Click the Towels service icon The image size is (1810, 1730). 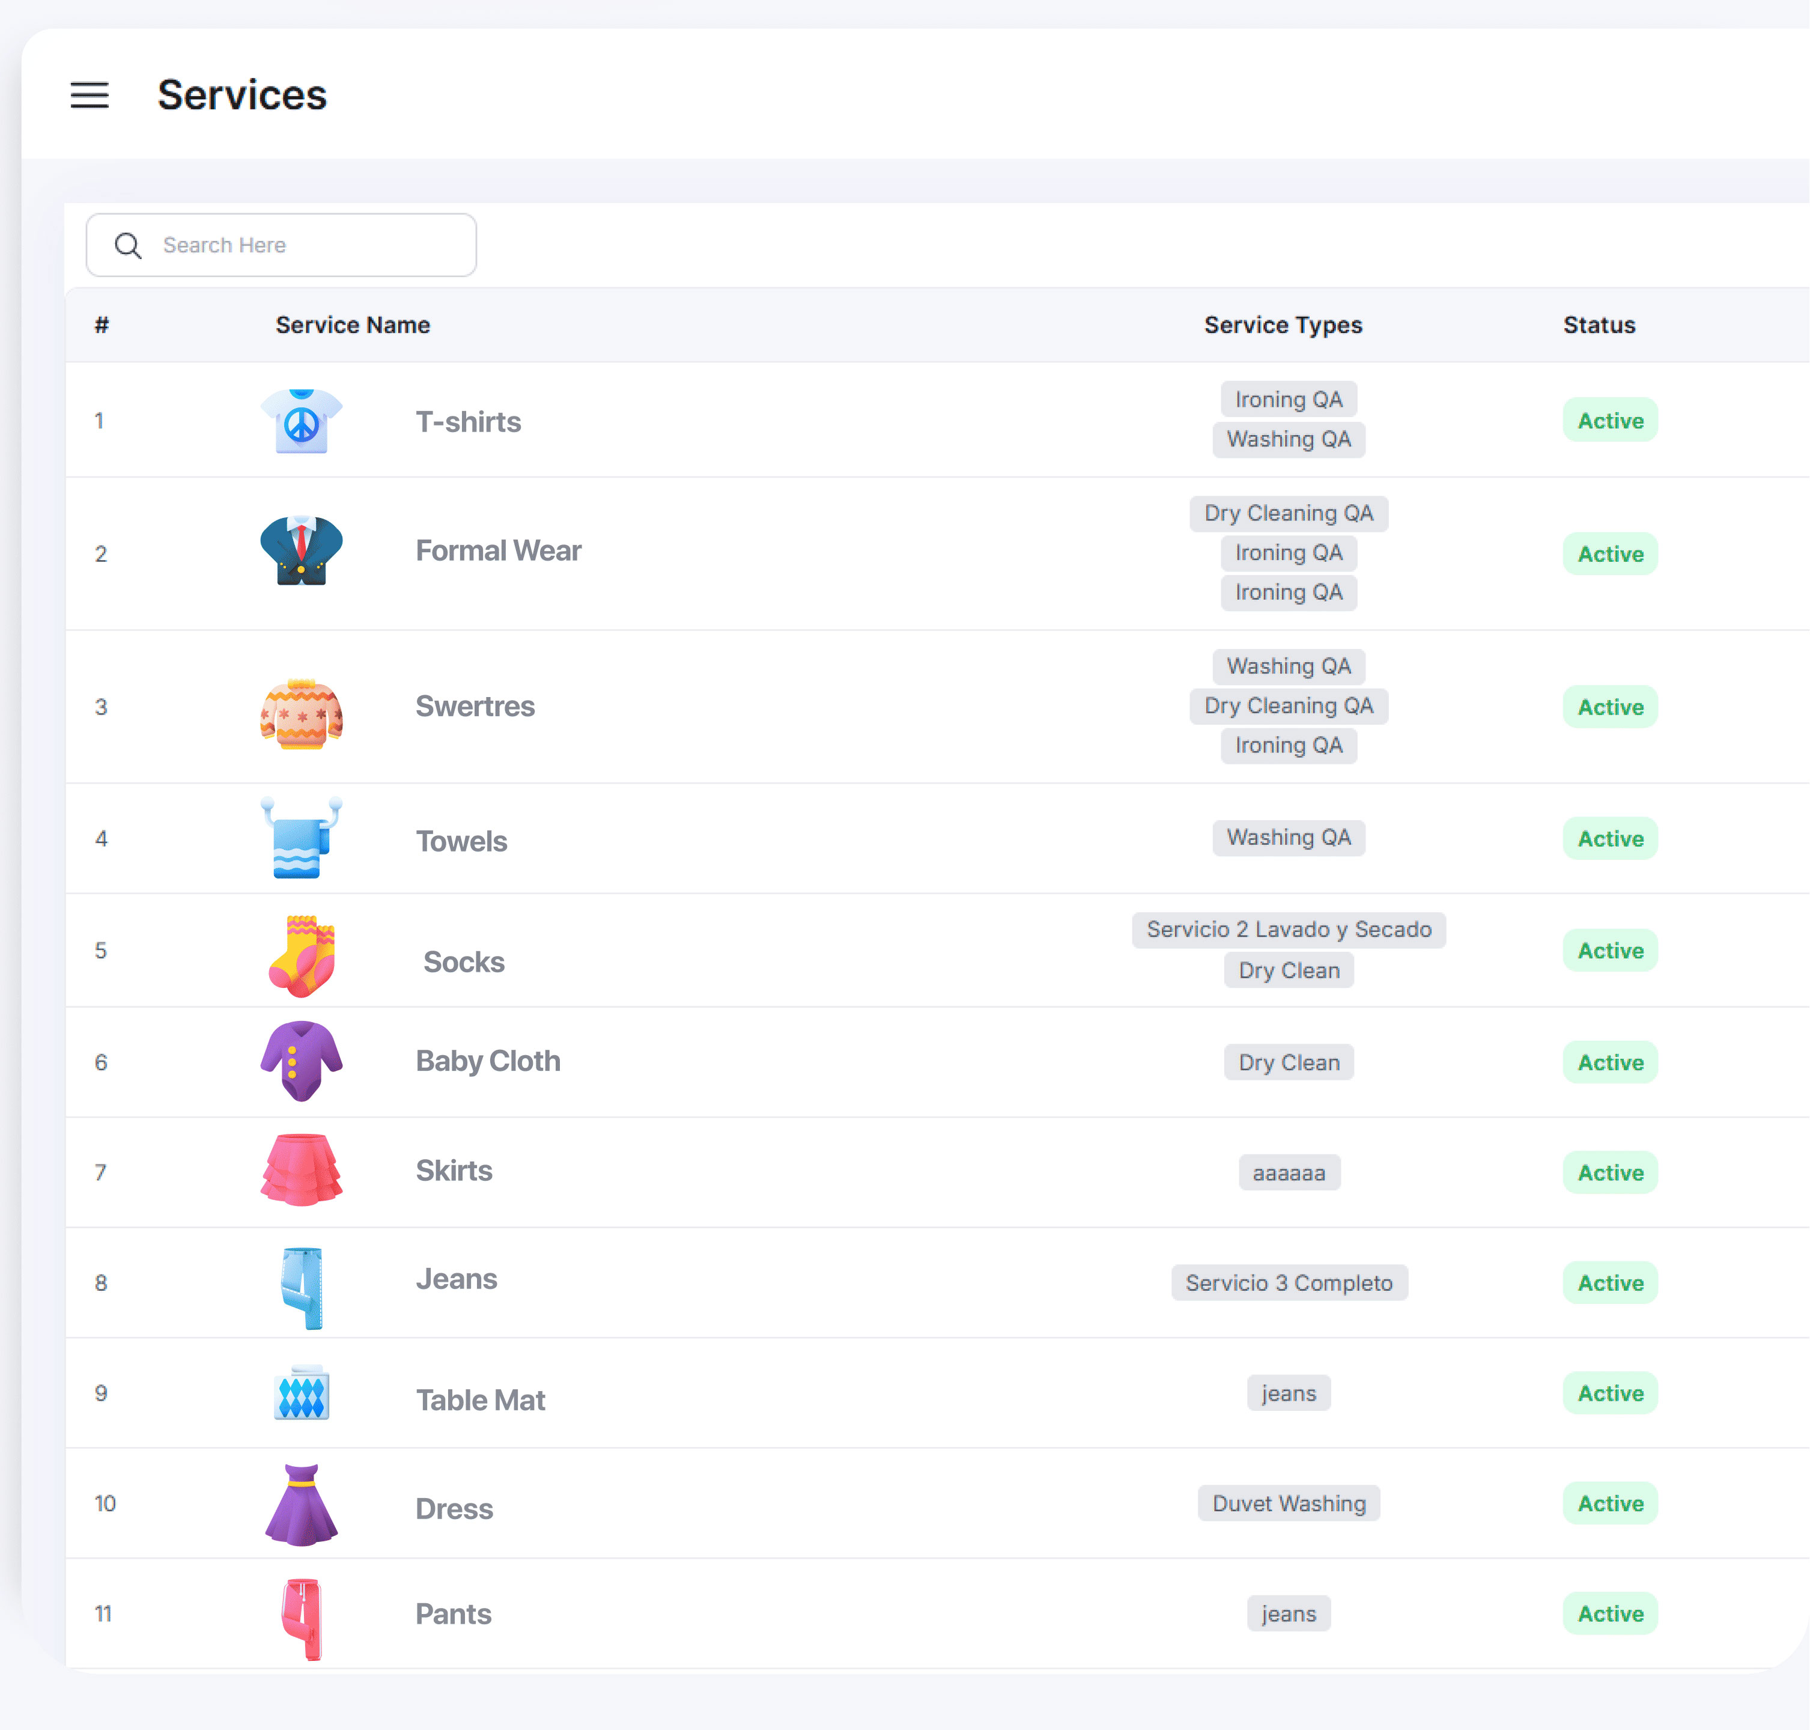302,837
